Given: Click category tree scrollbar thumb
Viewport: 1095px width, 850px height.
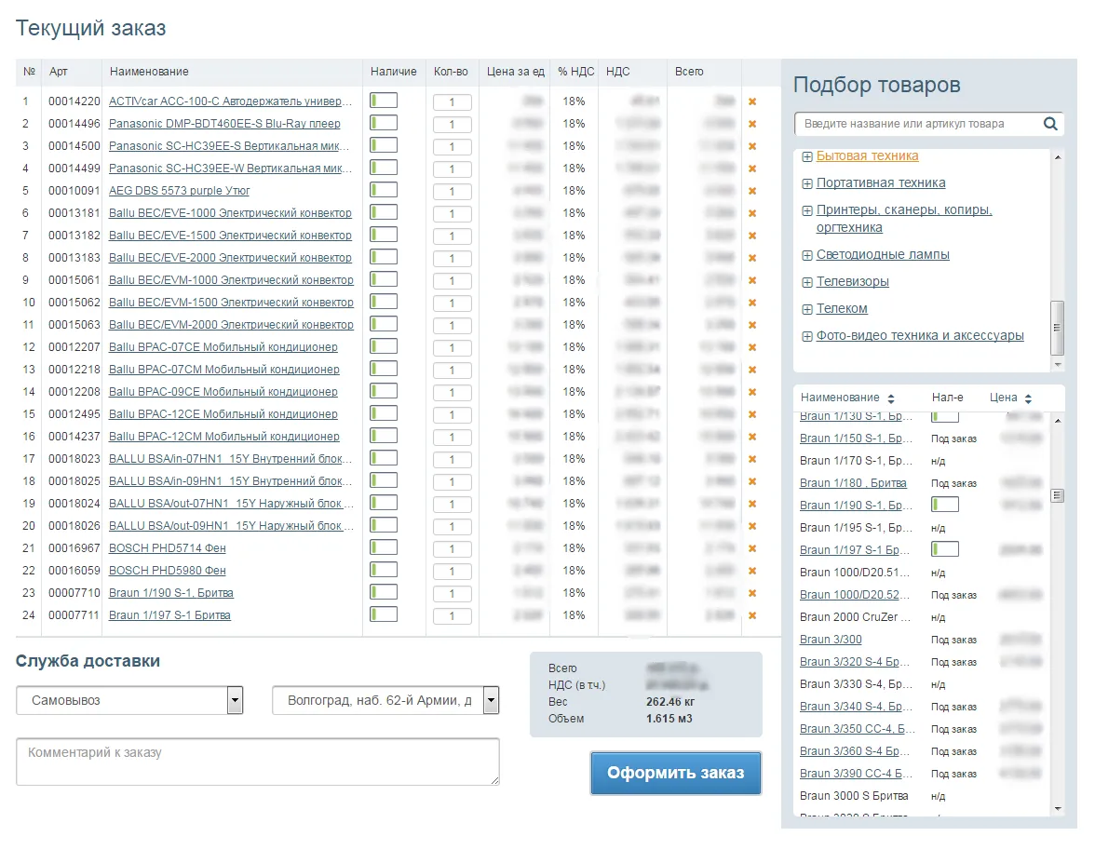Looking at the screenshot, I should click(1058, 328).
